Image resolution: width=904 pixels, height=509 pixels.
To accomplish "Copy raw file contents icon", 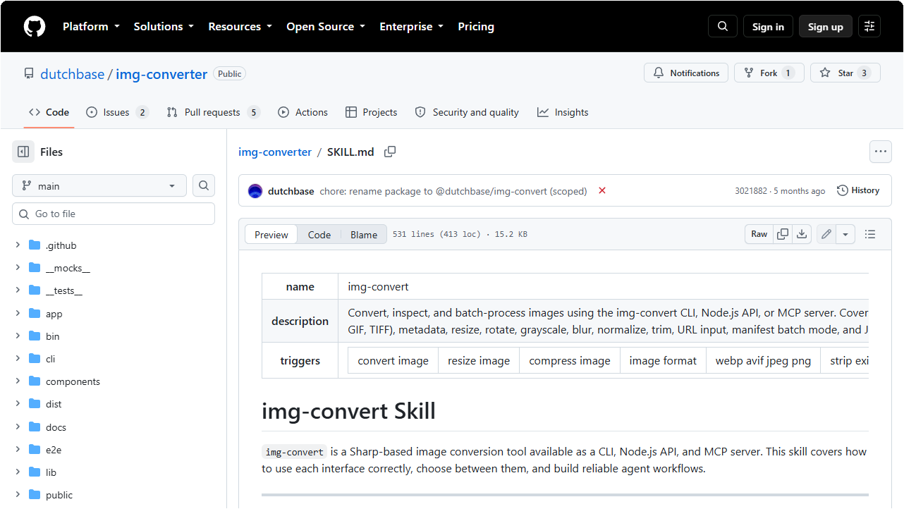I will click(783, 234).
